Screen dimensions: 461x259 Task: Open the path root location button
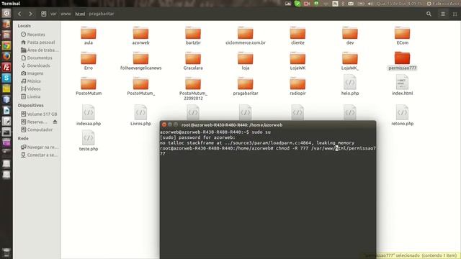point(43,14)
